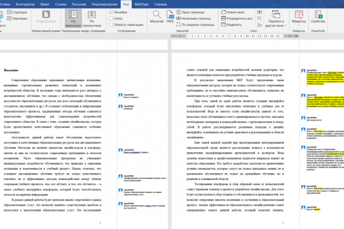
Task: Click avatar of the 'Добавлено' comment
Action: coord(120,107)
